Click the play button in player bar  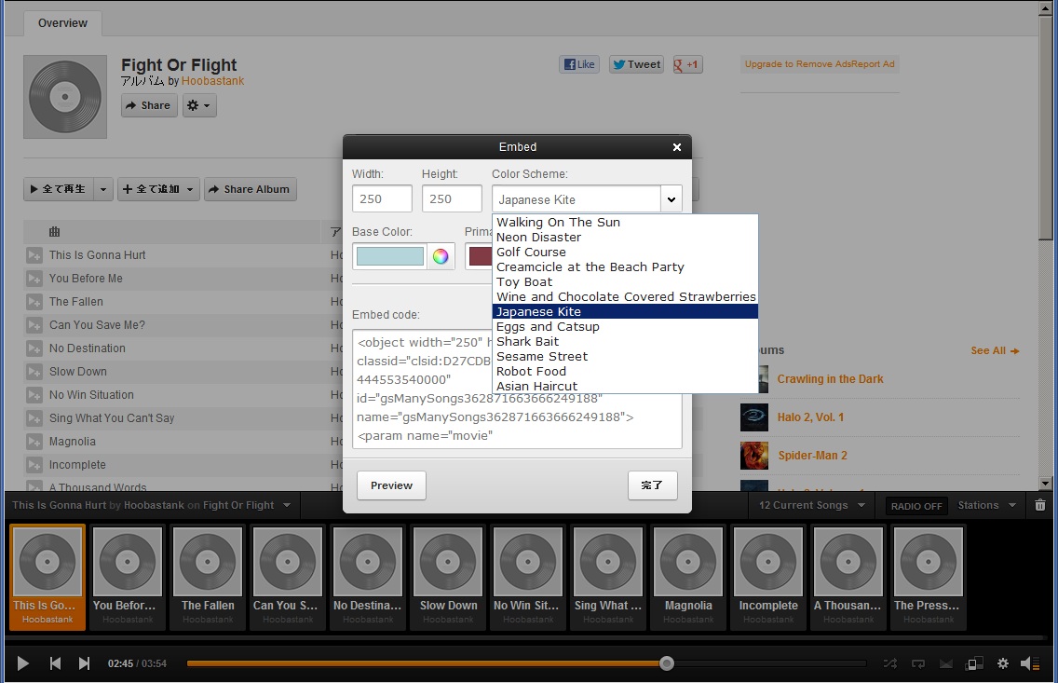(22, 663)
